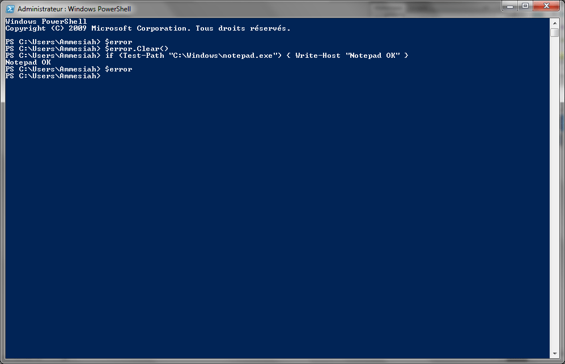Click the scrollbar down arrow
This screenshot has width=565, height=364.
555,354
